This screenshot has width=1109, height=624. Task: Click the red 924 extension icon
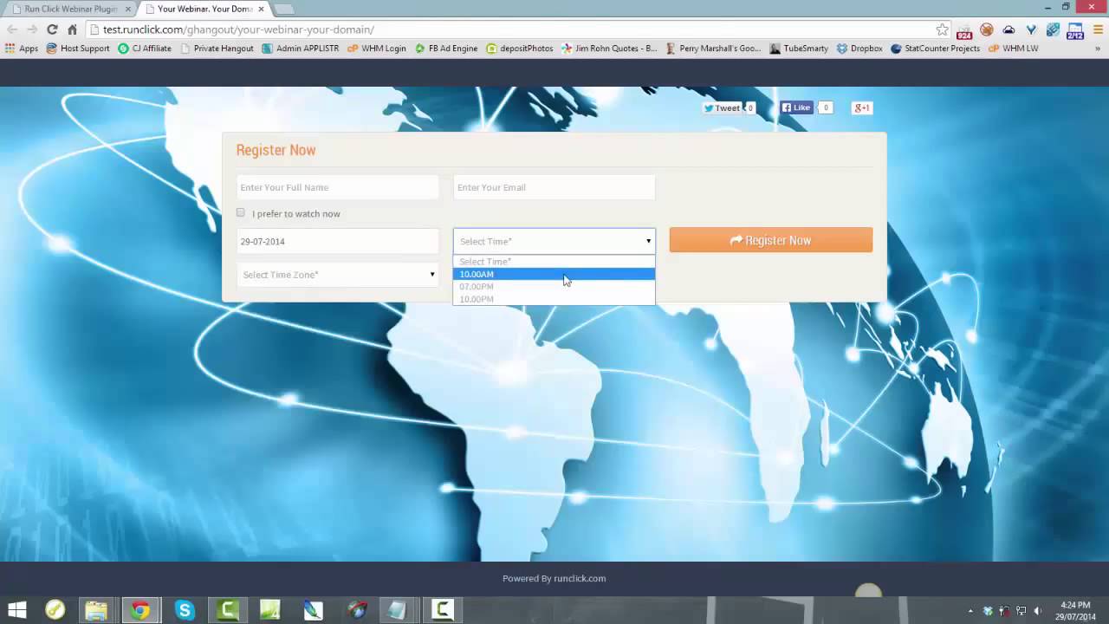coord(964,30)
